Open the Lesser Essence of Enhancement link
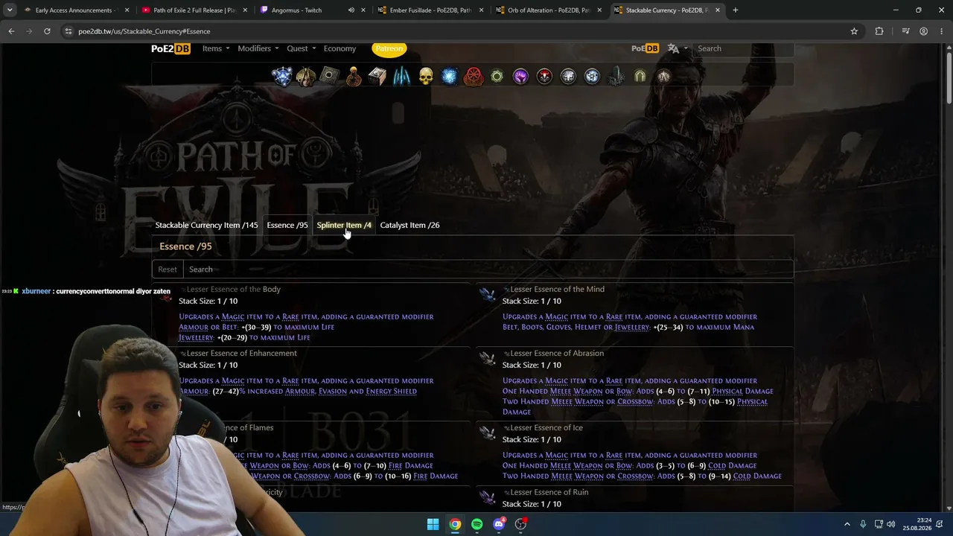This screenshot has height=536, width=953. pos(241,353)
